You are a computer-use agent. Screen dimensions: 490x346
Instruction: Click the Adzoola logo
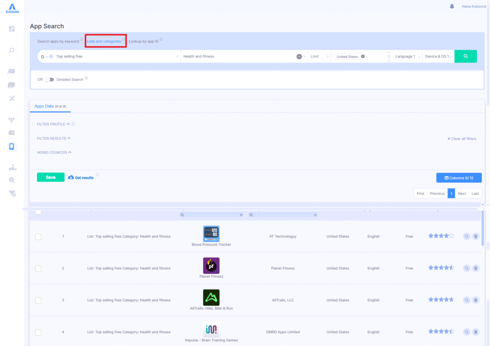pos(12,8)
